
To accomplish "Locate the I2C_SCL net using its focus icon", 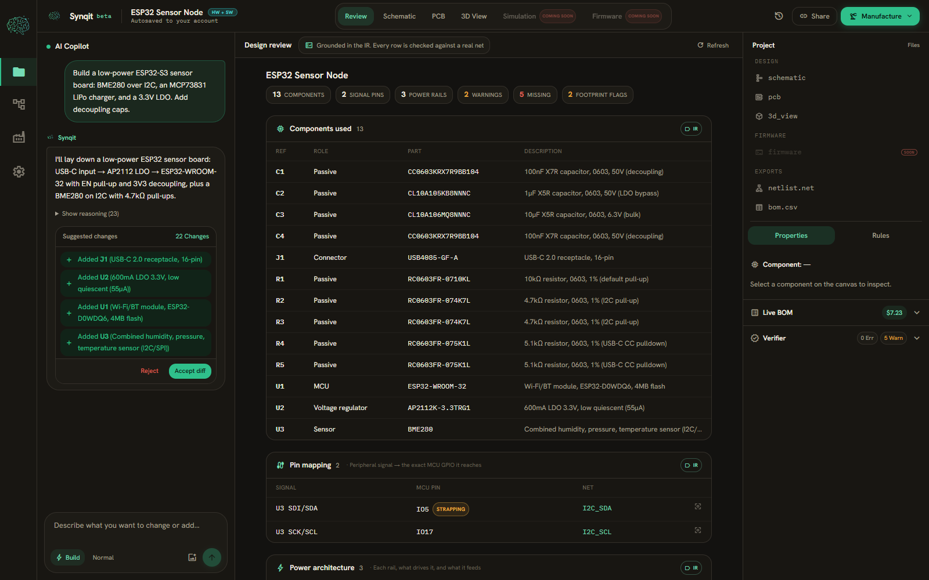I will point(698,531).
